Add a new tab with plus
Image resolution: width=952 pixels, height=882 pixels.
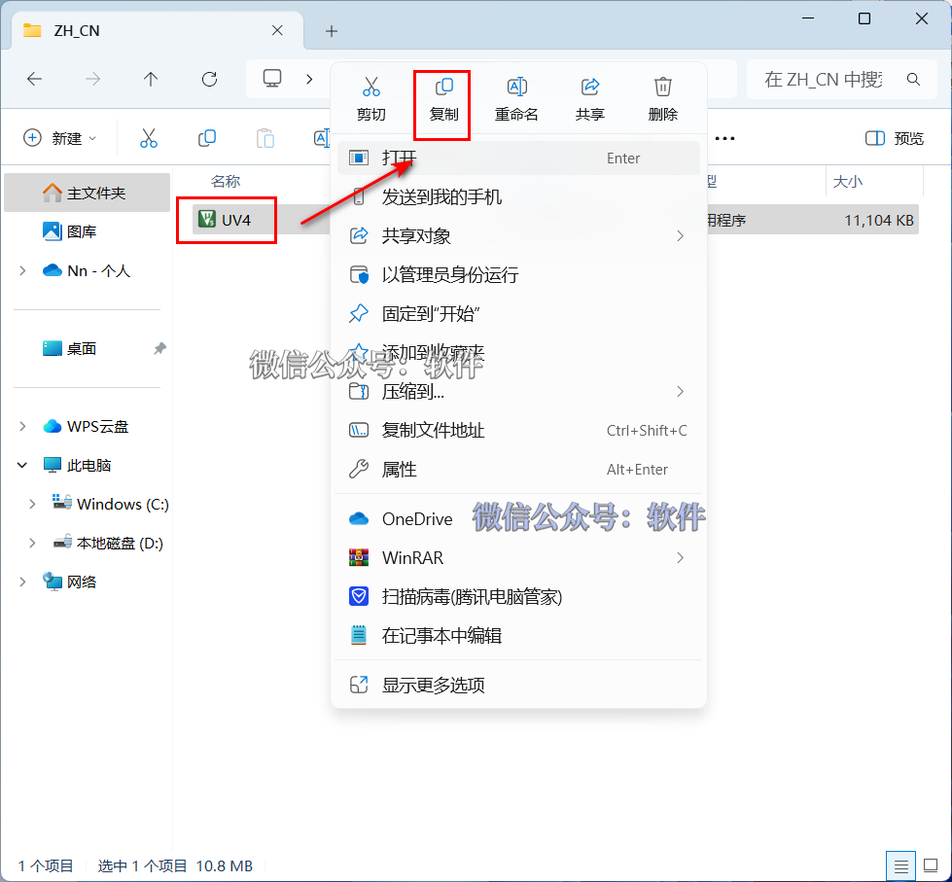[x=332, y=31]
